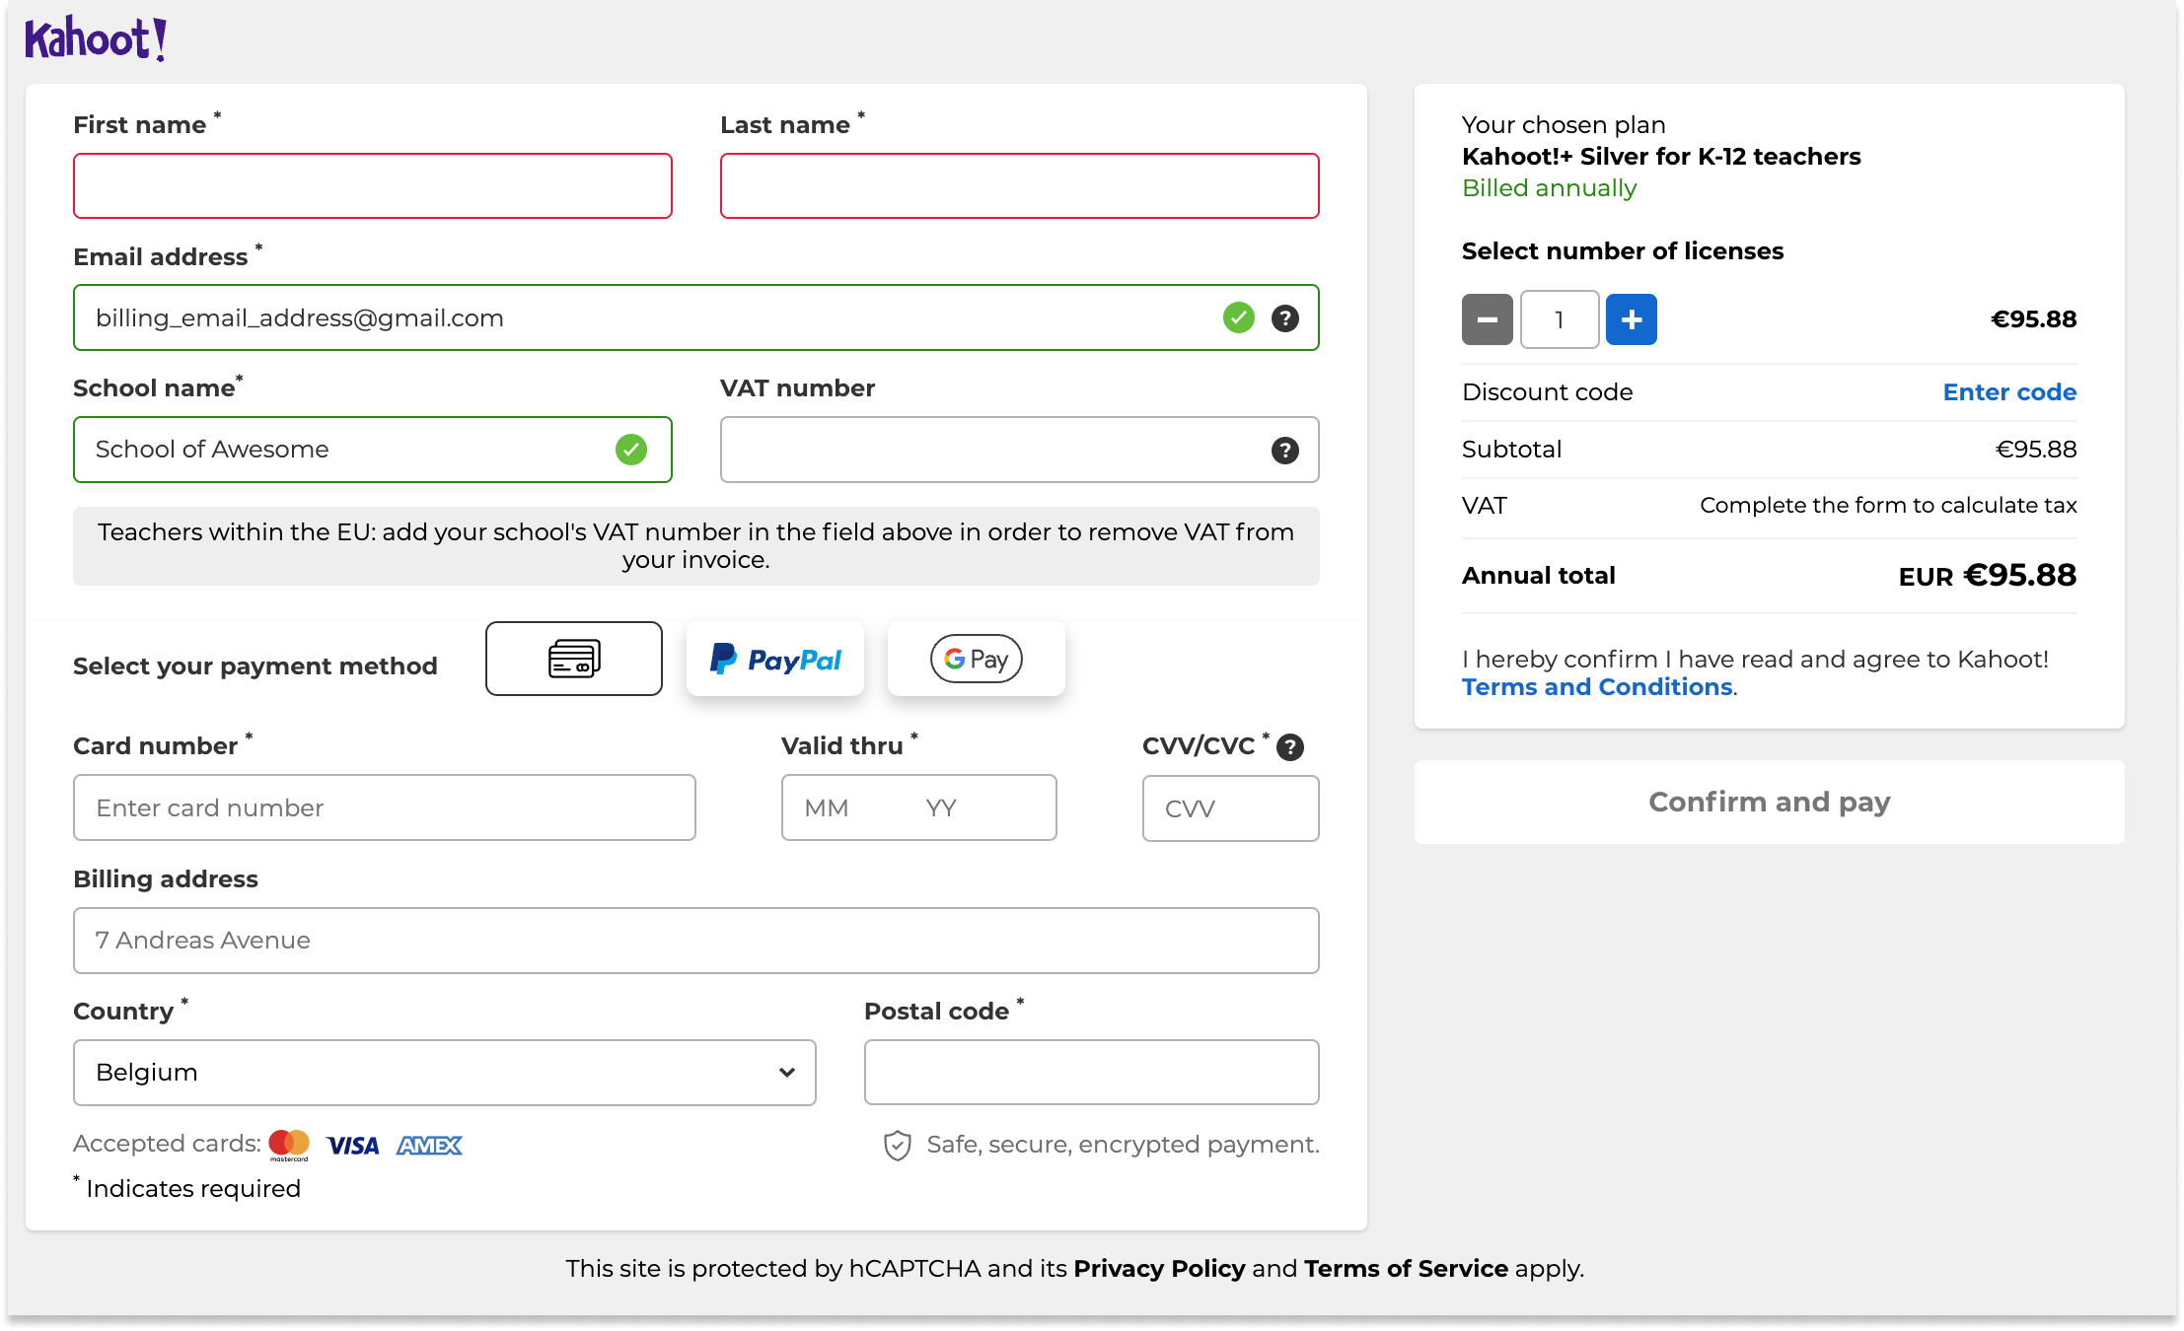Click the CVV/CVC help icon

[1290, 747]
